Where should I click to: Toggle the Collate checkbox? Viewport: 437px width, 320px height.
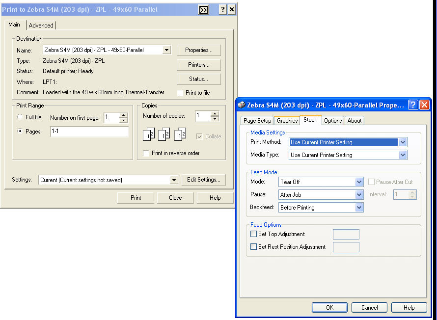point(199,136)
